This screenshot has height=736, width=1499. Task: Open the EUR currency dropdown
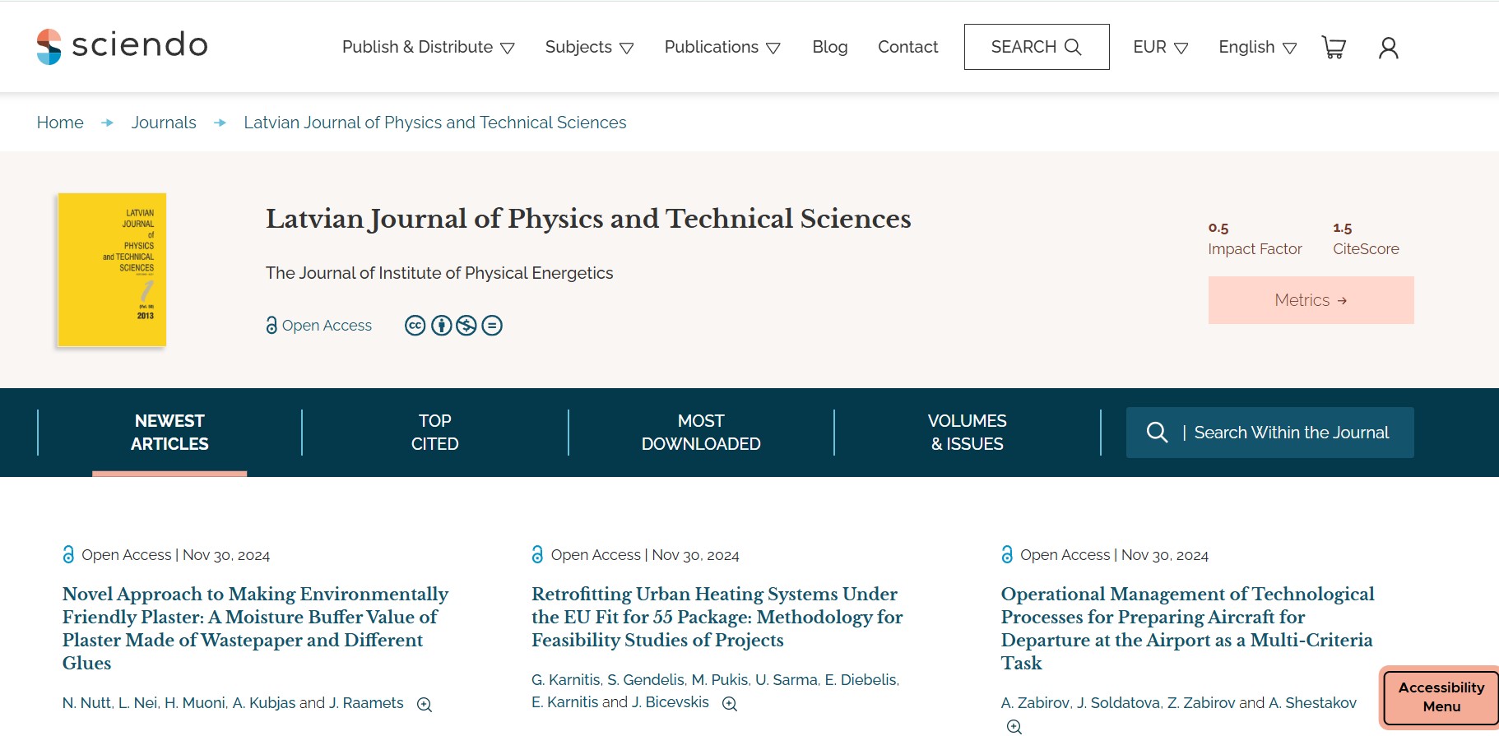pos(1160,47)
